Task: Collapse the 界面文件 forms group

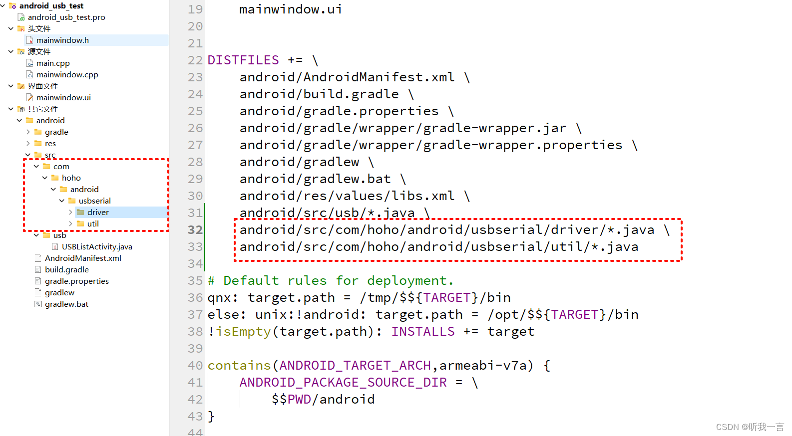Action: pos(11,86)
